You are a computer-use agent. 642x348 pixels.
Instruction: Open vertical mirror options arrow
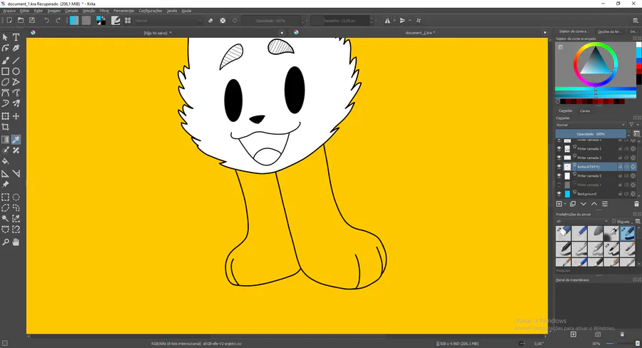(409, 21)
